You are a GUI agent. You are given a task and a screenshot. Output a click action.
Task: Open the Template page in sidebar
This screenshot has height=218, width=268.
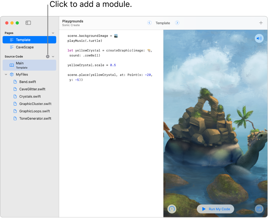29,40
